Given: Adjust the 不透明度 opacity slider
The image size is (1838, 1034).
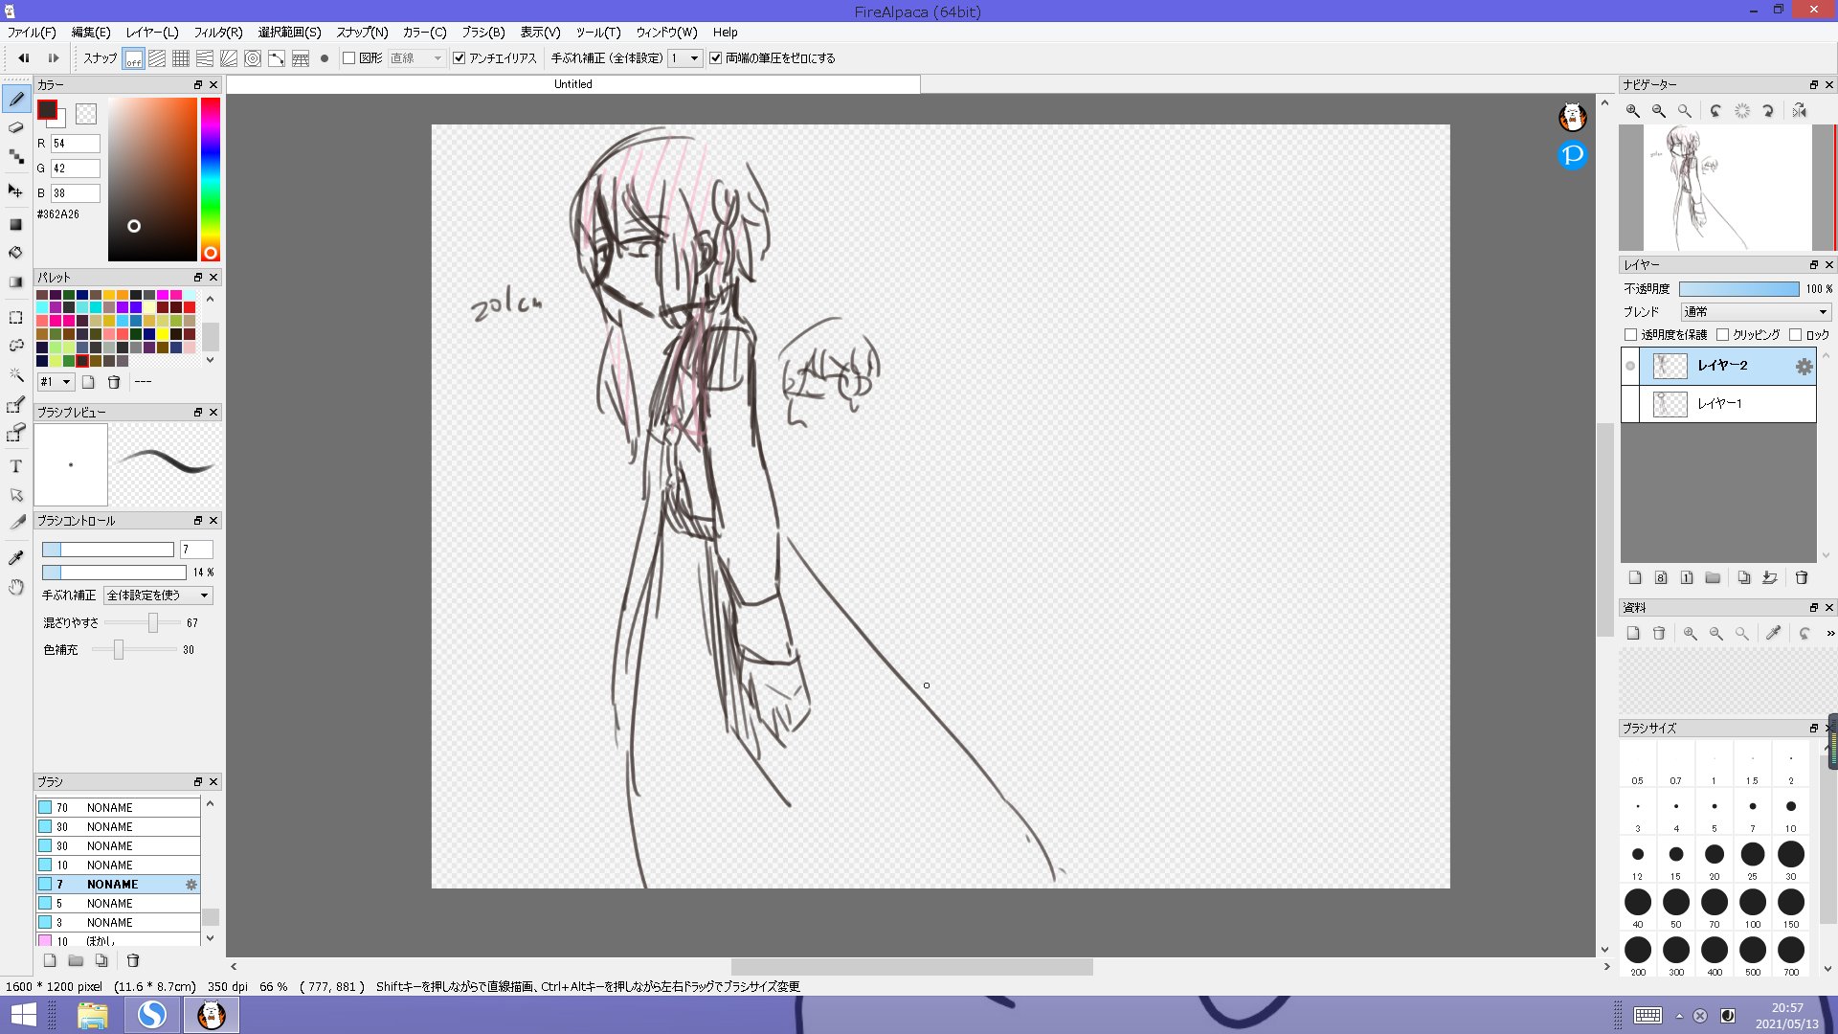Looking at the screenshot, I should tap(1738, 289).
